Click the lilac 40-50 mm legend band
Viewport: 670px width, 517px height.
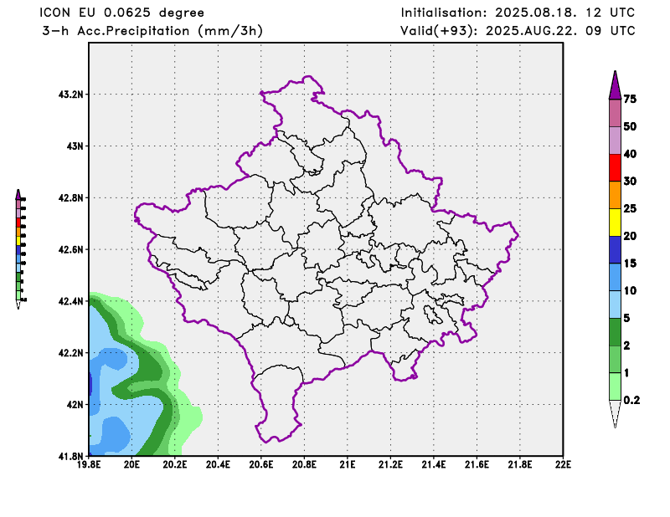(x=615, y=141)
